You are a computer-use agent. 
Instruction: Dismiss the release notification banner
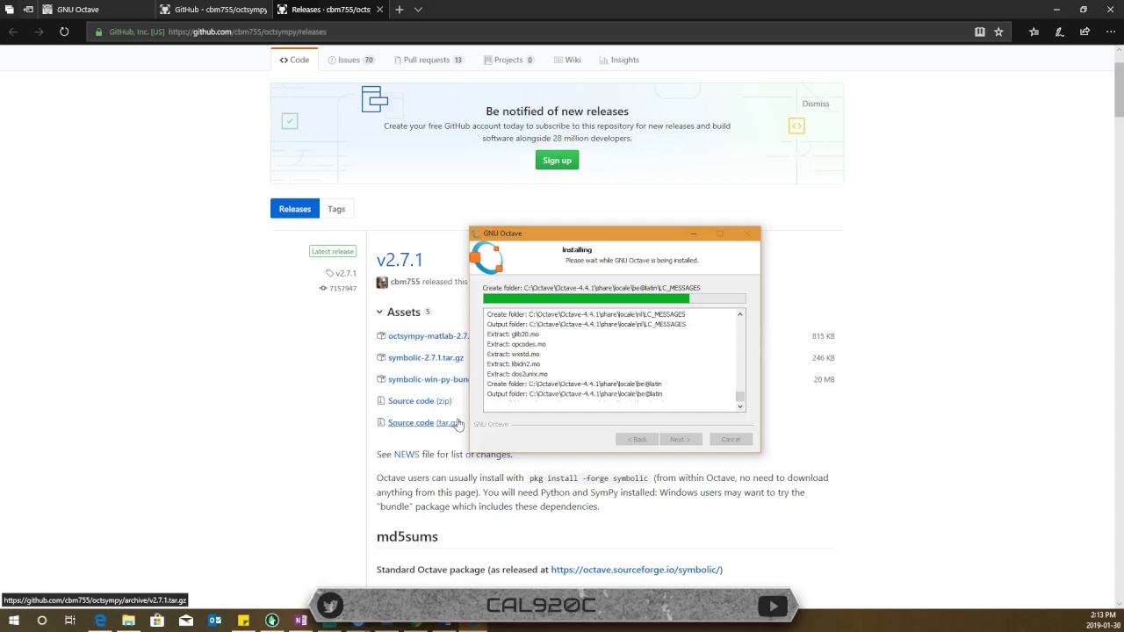(815, 104)
